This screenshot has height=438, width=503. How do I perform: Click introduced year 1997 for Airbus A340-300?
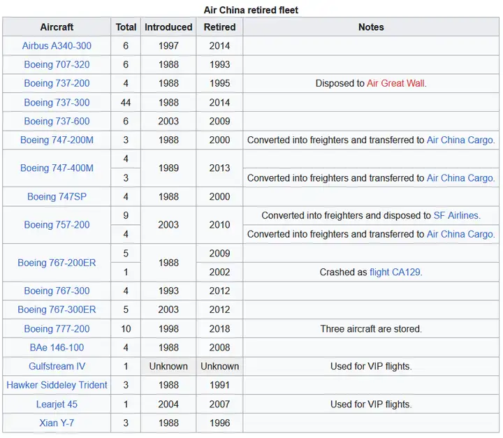(x=168, y=46)
